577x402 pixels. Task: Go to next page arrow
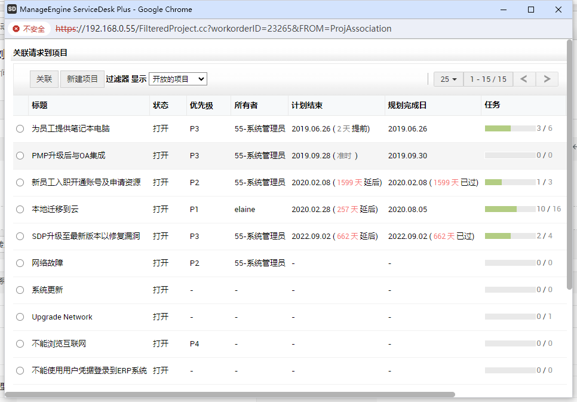point(547,79)
